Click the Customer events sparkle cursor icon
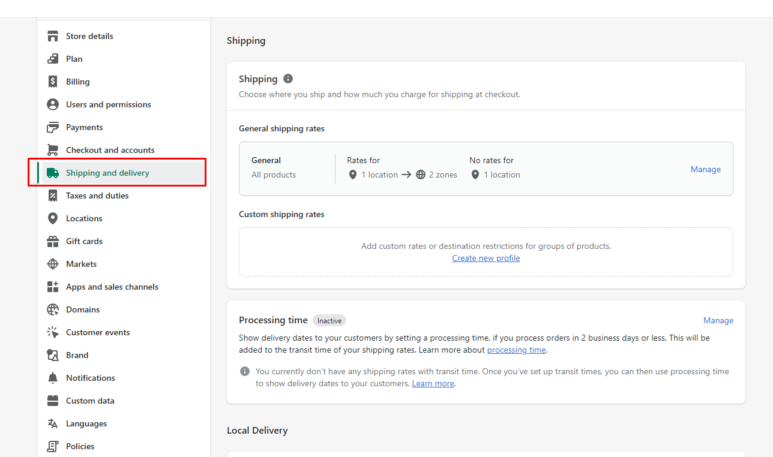The image size is (773, 457). point(53,332)
